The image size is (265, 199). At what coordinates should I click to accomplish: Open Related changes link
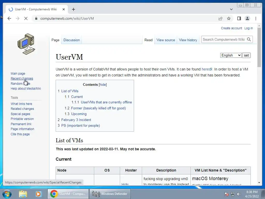click(x=22, y=109)
